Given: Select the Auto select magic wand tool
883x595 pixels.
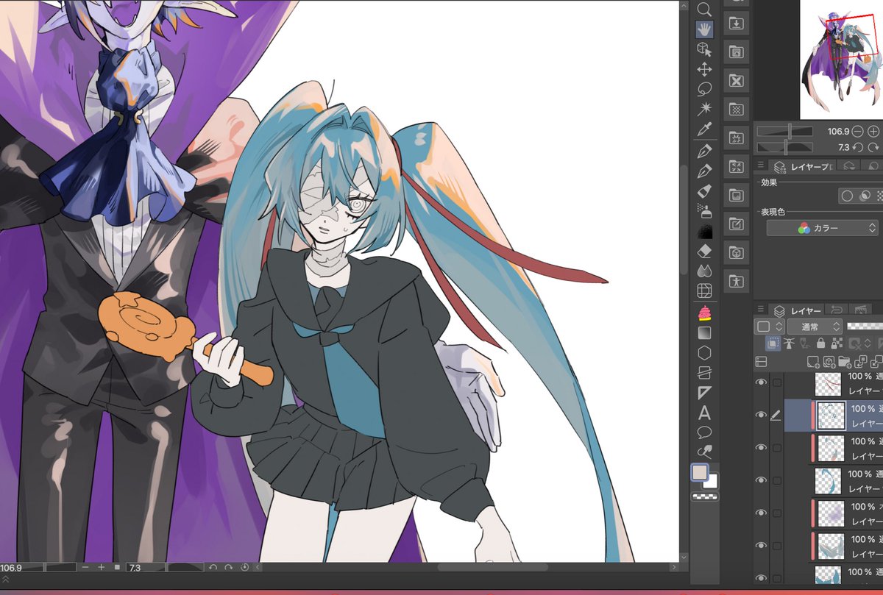Looking at the screenshot, I should click(704, 109).
